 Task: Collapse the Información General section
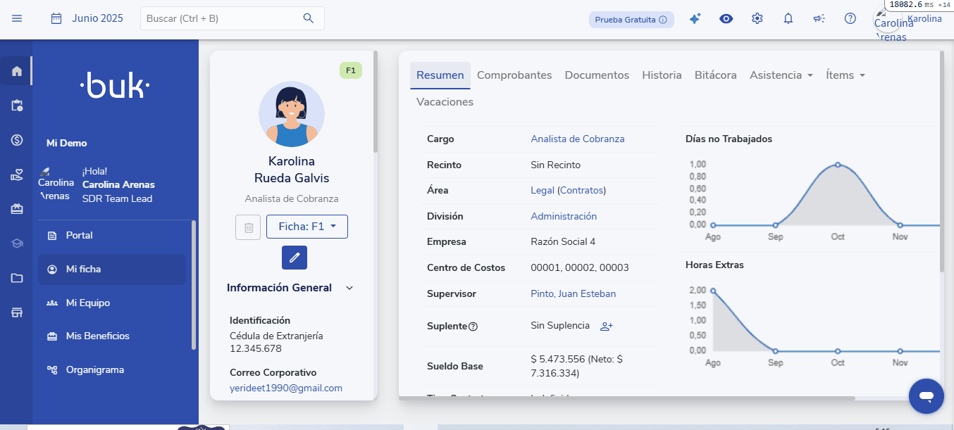(x=349, y=288)
